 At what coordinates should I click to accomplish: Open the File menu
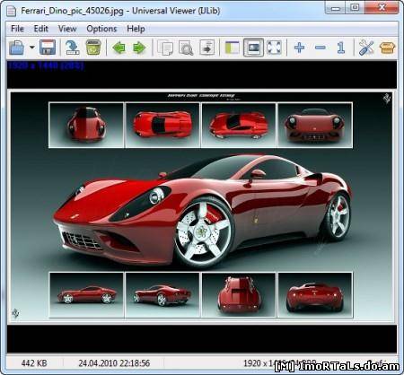click(17, 29)
